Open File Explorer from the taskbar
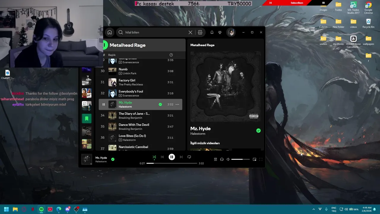 pos(15,209)
